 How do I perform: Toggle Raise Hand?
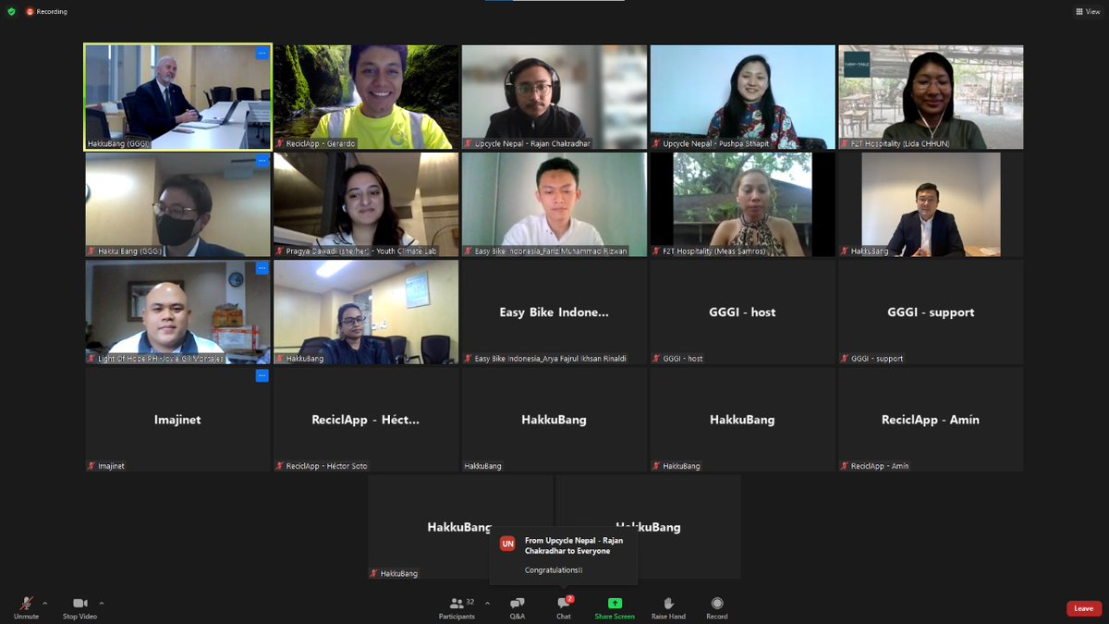(668, 607)
